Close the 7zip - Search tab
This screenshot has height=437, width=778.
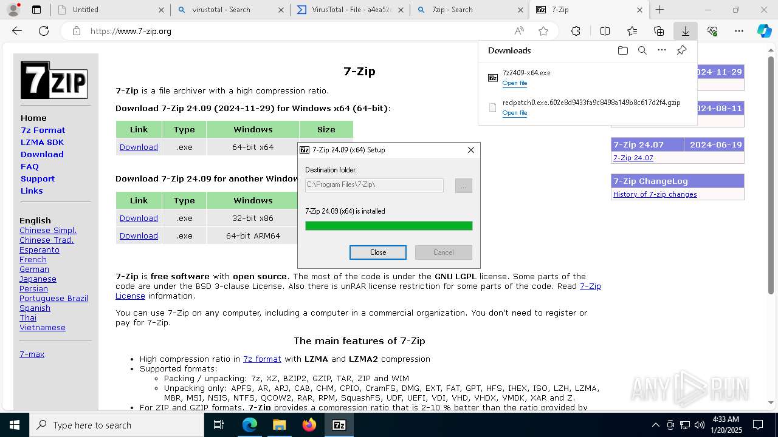520,10
